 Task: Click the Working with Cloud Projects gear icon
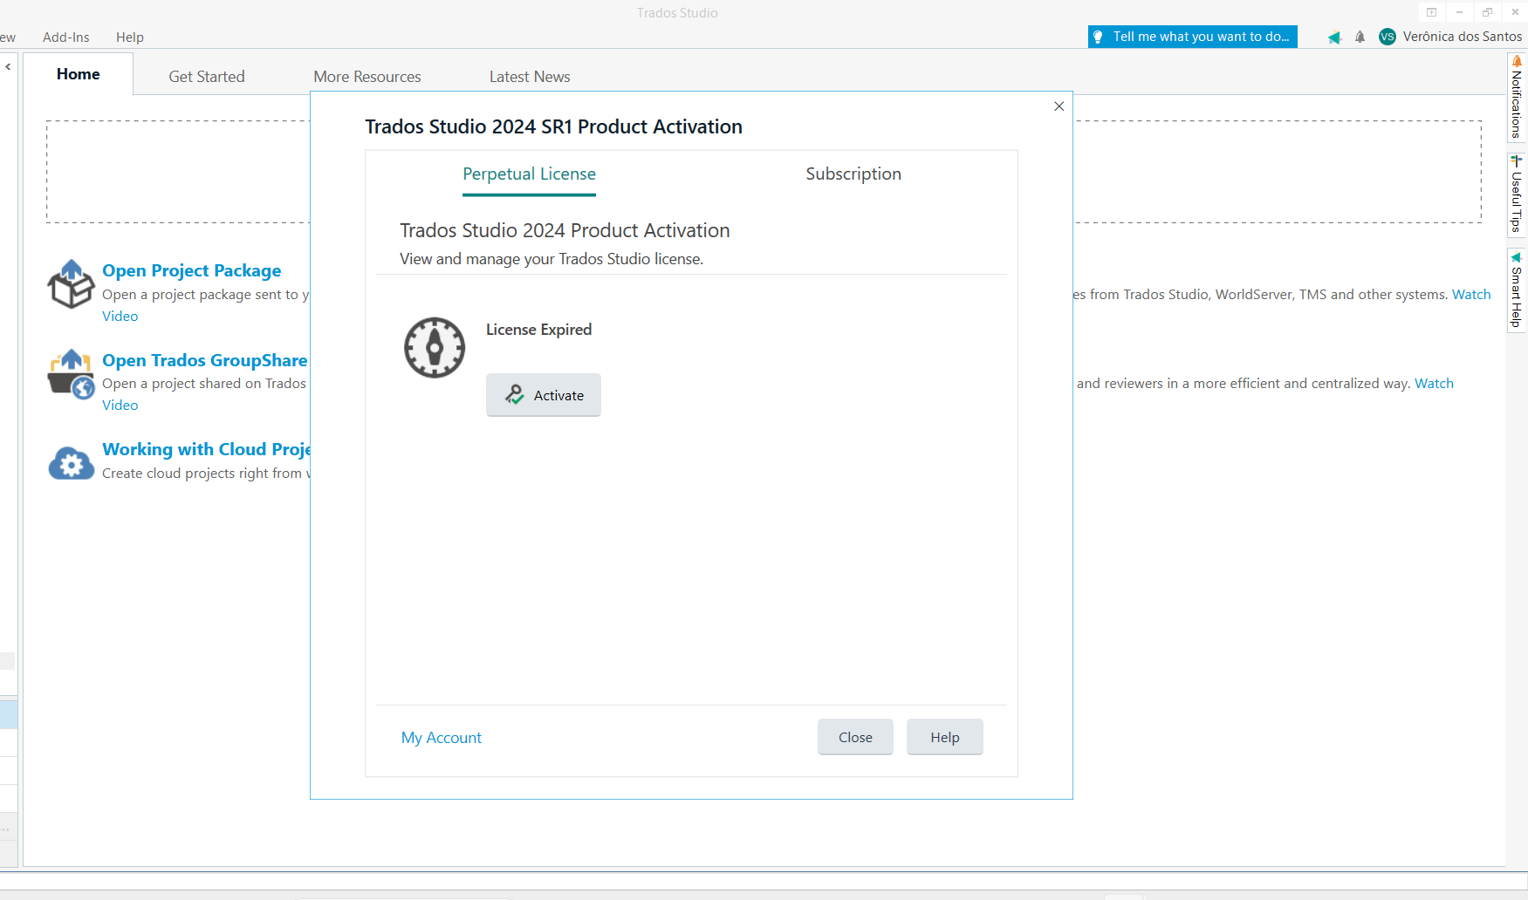(x=71, y=463)
